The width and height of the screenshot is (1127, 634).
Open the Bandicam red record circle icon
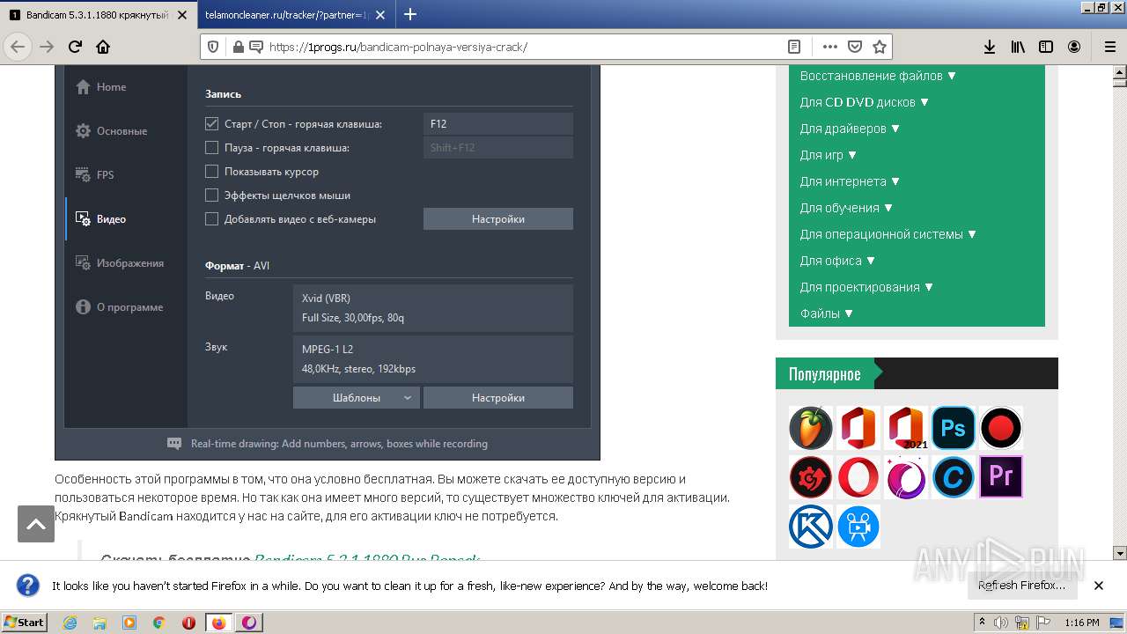[x=1001, y=429]
